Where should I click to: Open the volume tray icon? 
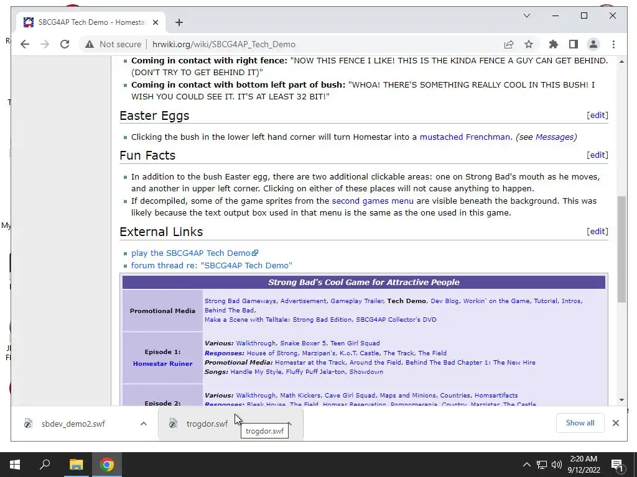556,465
